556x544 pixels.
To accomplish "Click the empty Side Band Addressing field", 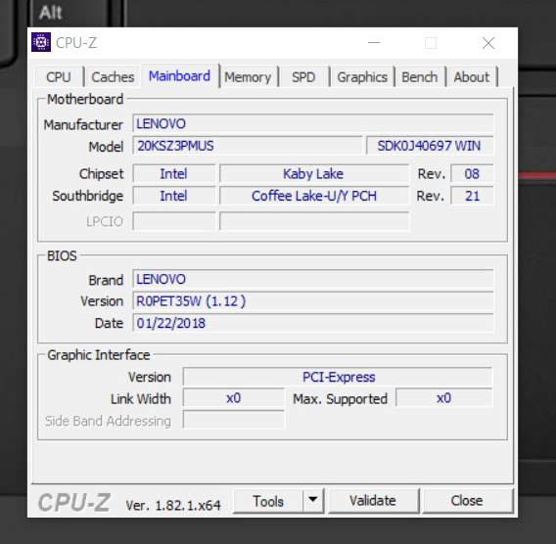I will coord(233,420).
